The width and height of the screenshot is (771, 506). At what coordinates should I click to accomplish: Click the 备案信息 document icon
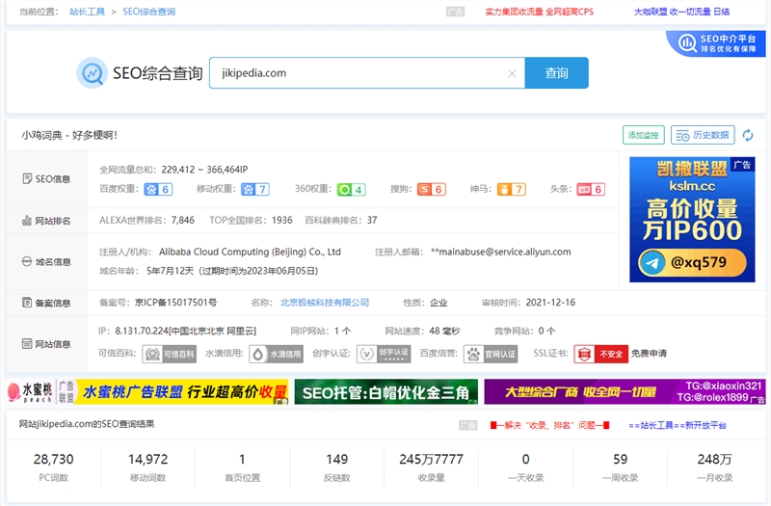pos(27,303)
